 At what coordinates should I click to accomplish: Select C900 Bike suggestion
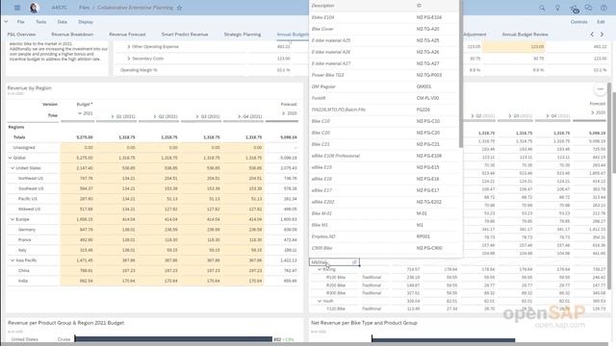click(384, 248)
